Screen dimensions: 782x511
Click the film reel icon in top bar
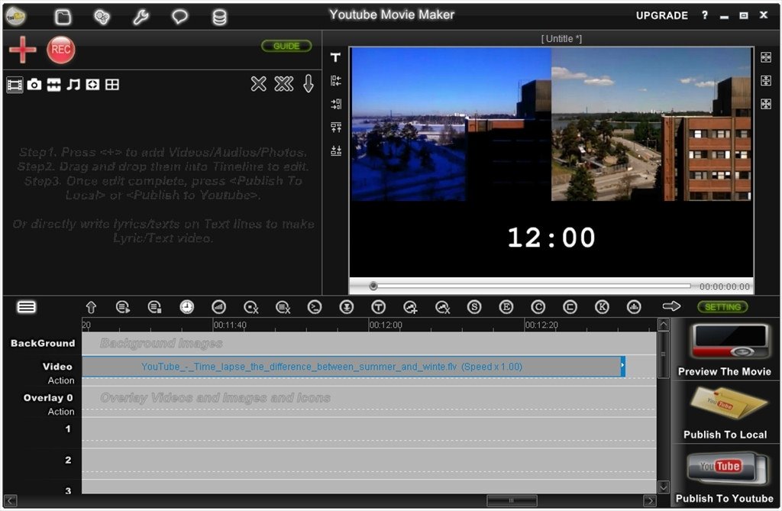(102, 18)
